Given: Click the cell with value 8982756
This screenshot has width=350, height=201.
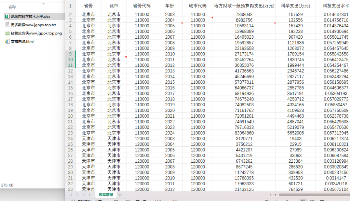Looking at the screenshot, I should [x=244, y=20].
